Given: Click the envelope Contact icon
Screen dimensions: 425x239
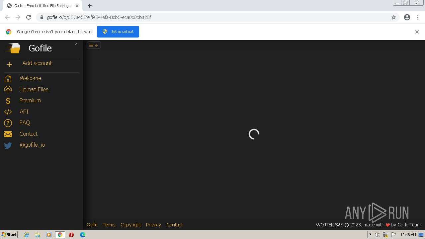Looking at the screenshot, I should pos(8,134).
